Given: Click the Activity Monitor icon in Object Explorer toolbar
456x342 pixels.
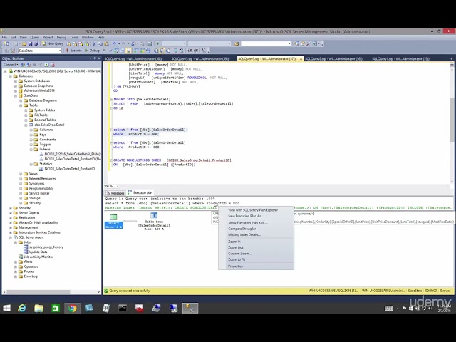Looking at the screenshot, I should pos(53,65).
